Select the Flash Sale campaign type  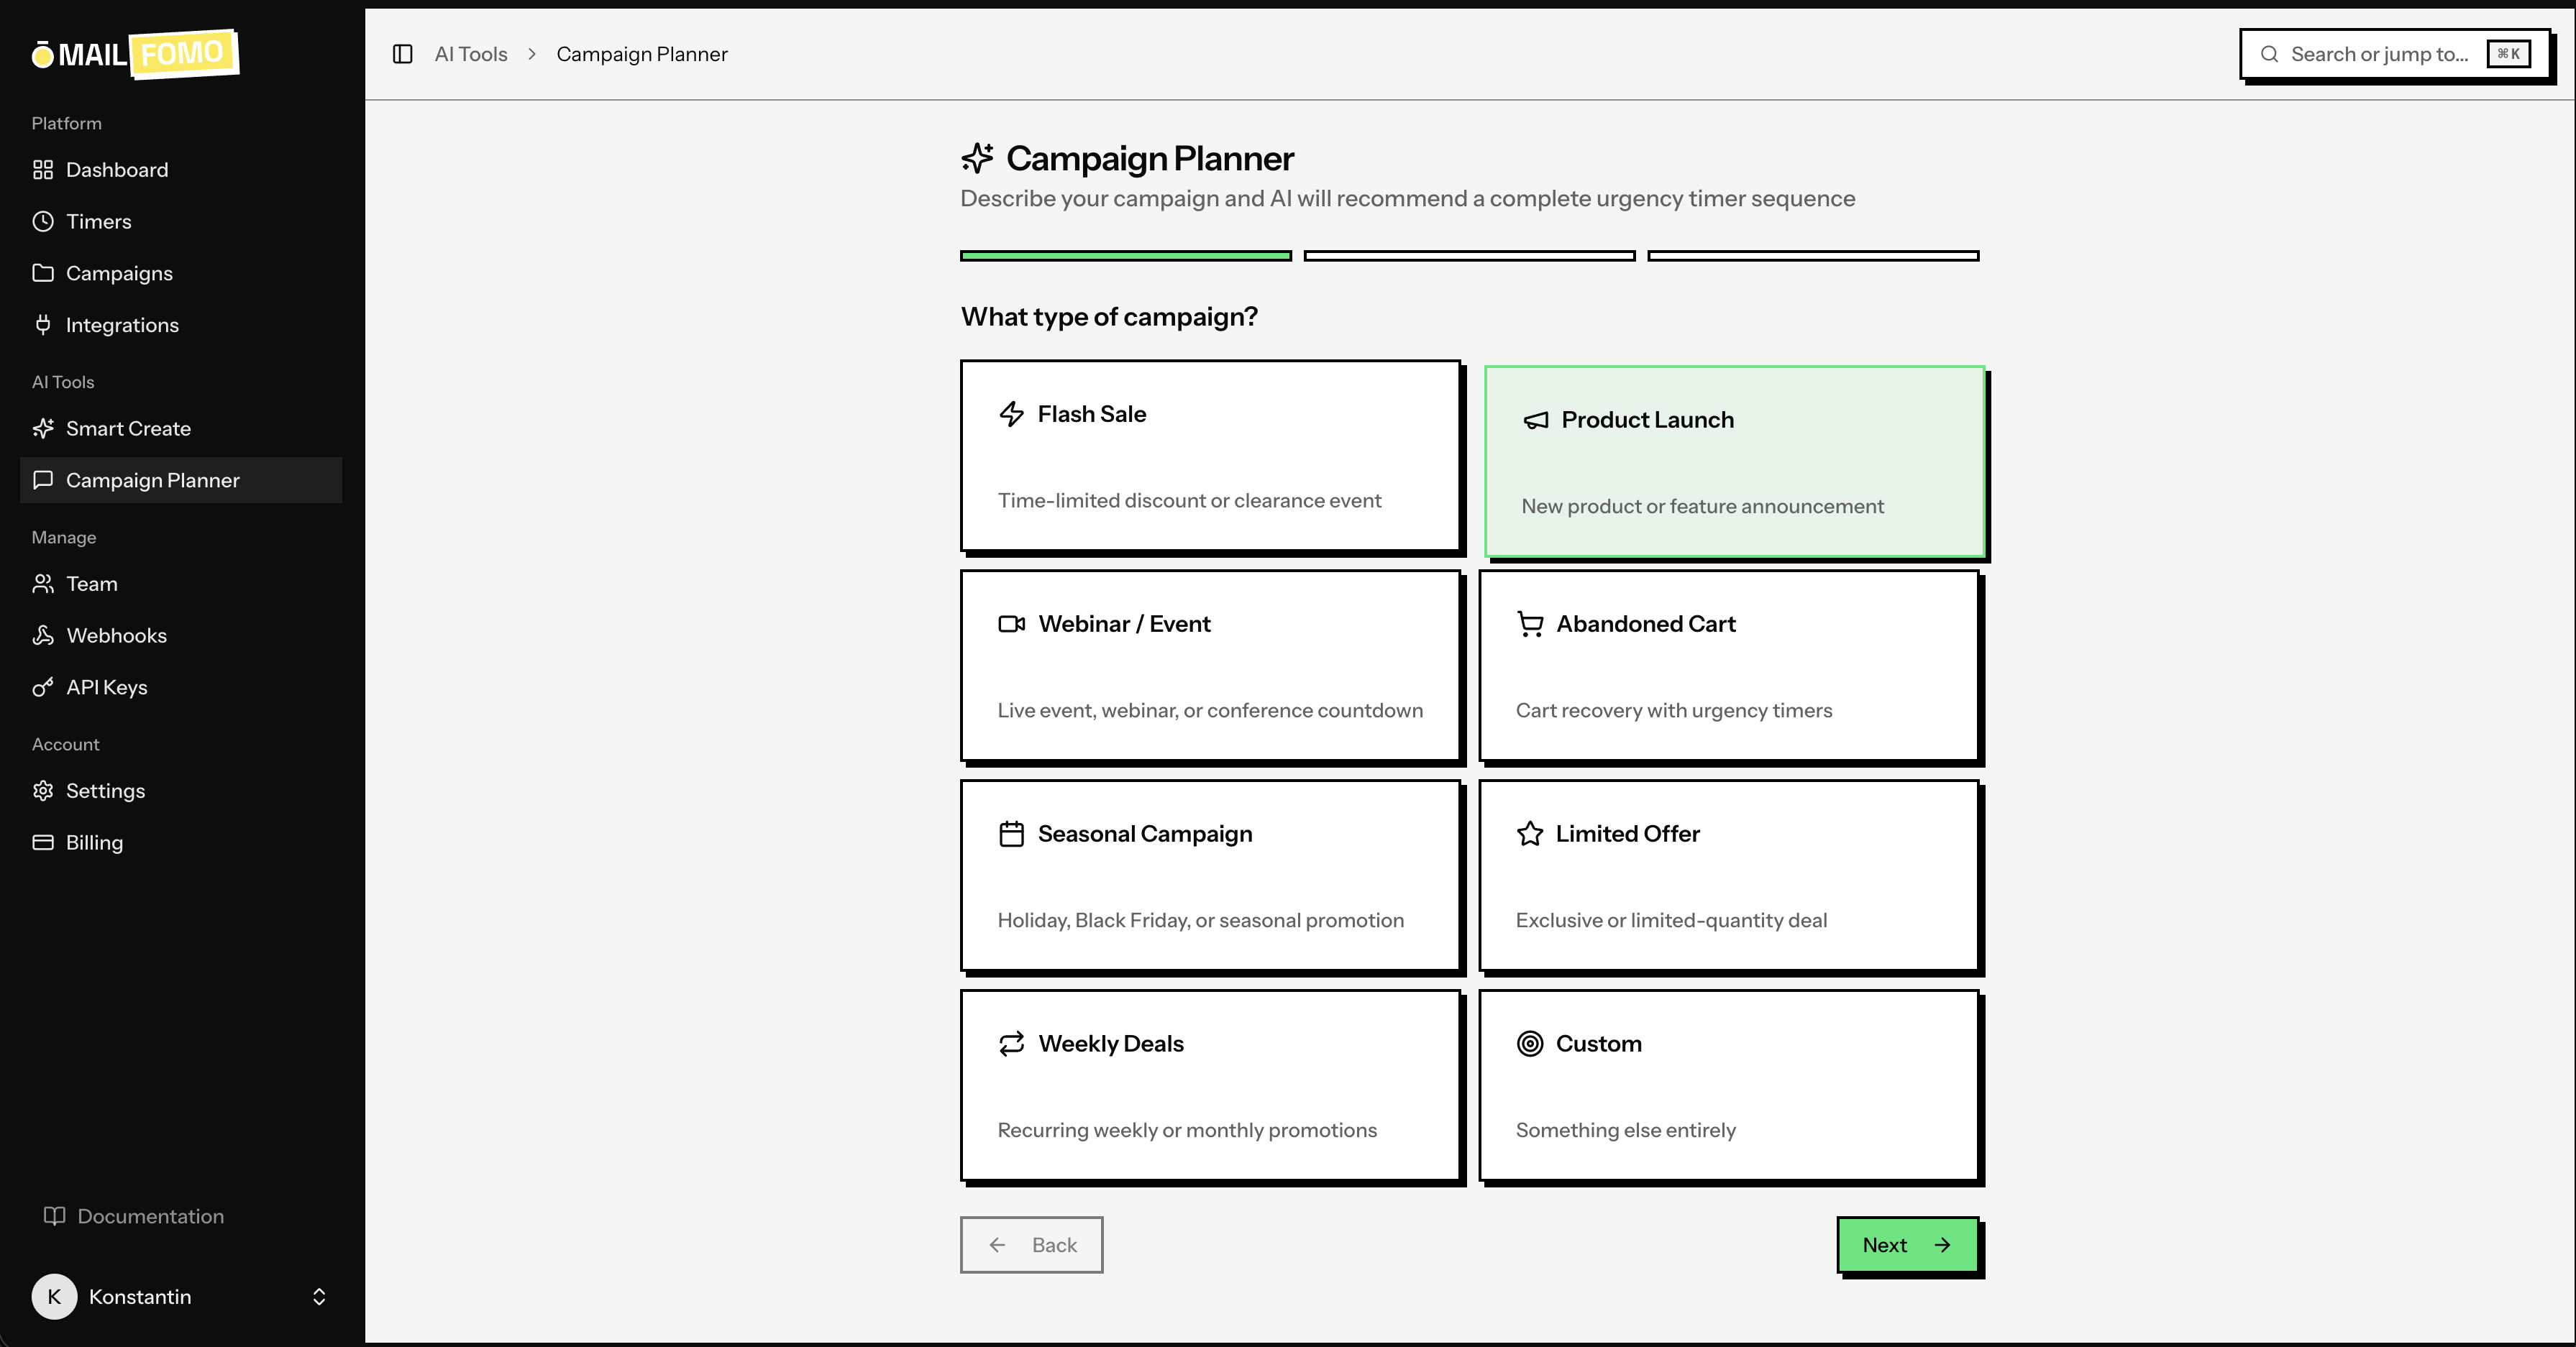1210,456
